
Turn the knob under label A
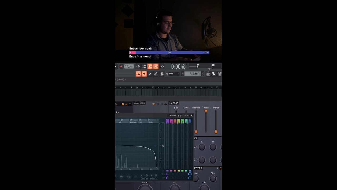[x=202, y=147]
